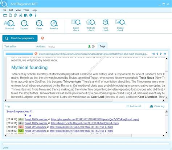Click the up triangle under Search operation #1
This screenshot has height=150, width=172.
(x=30, y=116)
